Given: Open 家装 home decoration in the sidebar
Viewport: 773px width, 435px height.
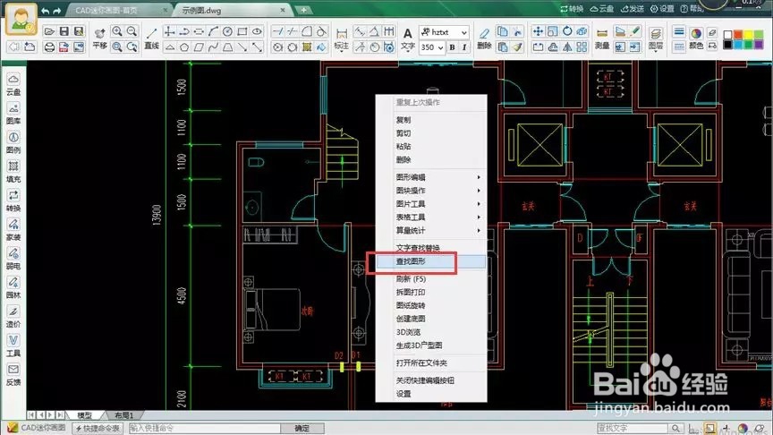Looking at the screenshot, I should [x=13, y=230].
